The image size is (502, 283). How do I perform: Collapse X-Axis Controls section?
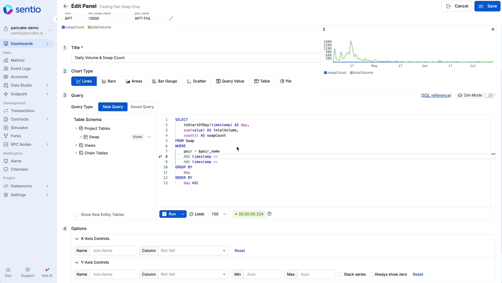(x=77, y=239)
